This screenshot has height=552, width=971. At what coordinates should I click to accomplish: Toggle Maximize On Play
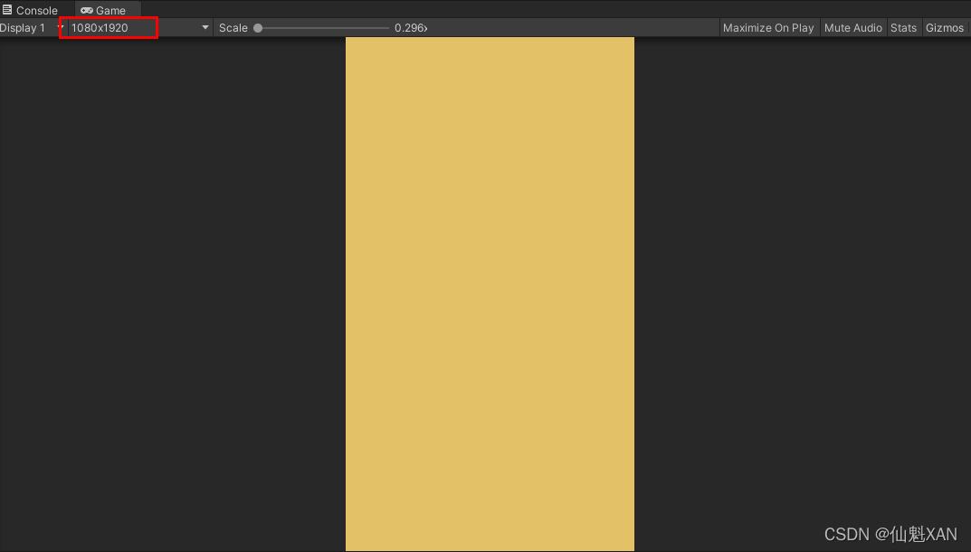pos(768,28)
